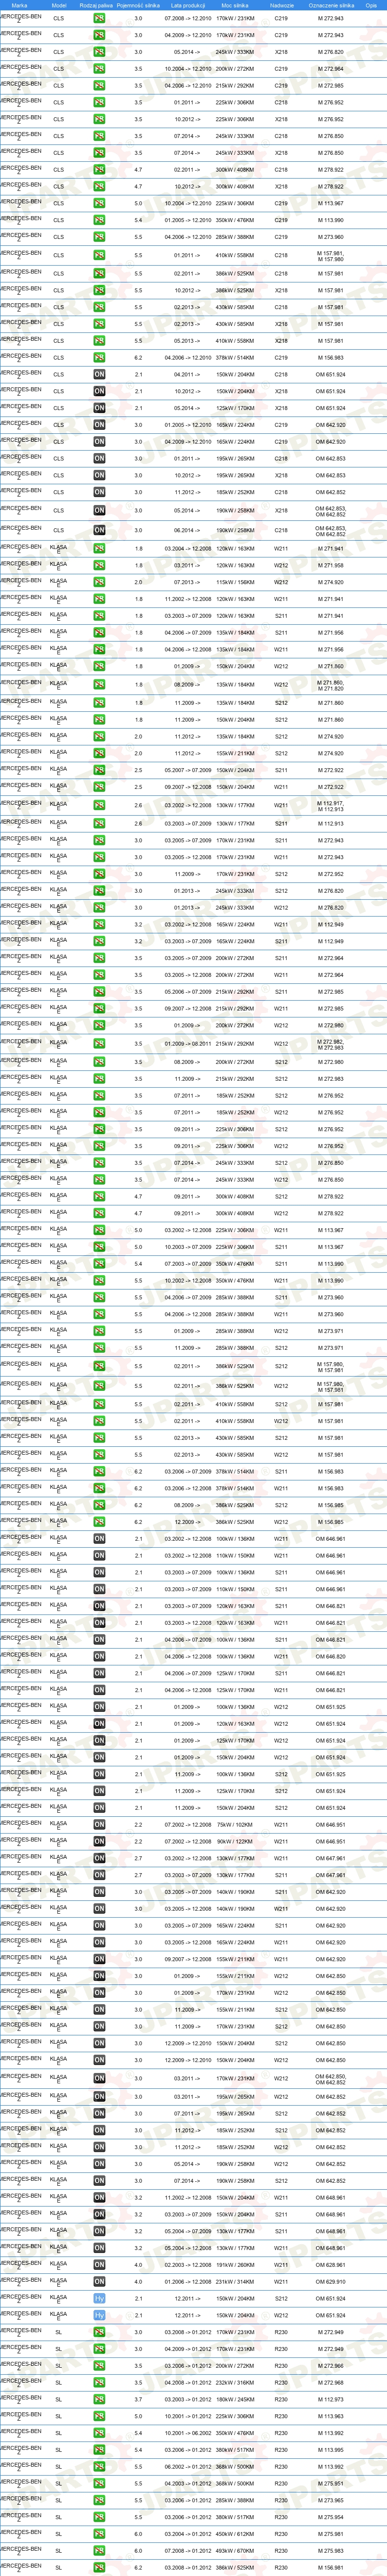Screen dimensions: 387x2576
Task: Click petrol icon in SL M 275.983 row
Action: coord(99,2550)
